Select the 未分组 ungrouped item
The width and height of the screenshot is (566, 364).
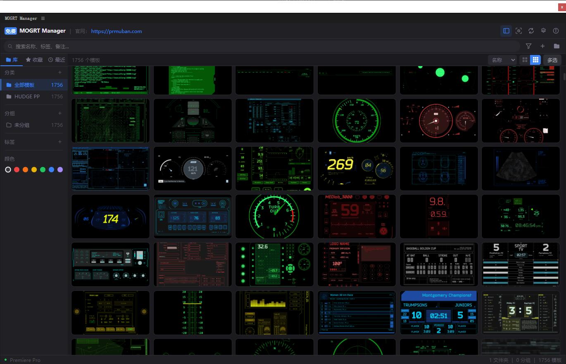34,125
